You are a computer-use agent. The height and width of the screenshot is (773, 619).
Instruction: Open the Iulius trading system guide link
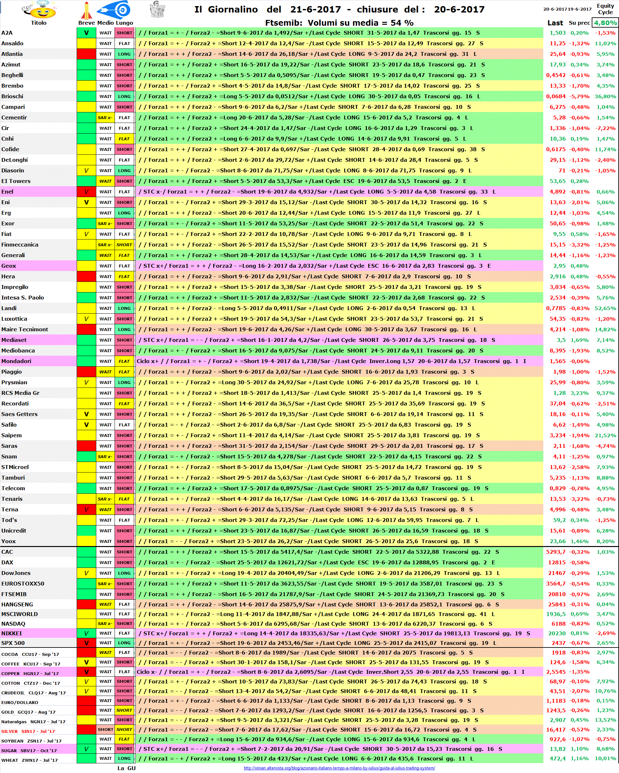pyautogui.click(x=339, y=768)
